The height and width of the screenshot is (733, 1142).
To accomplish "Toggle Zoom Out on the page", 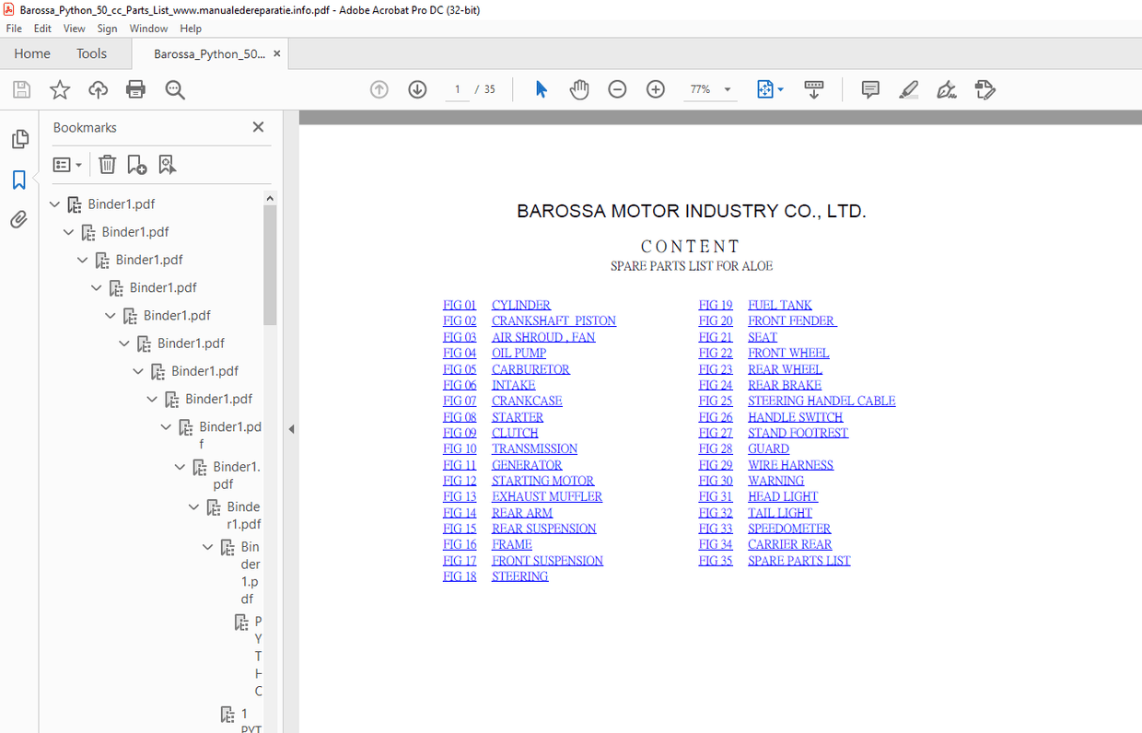I will 617,89.
